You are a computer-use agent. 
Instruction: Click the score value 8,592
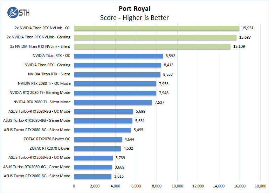tap(170, 56)
